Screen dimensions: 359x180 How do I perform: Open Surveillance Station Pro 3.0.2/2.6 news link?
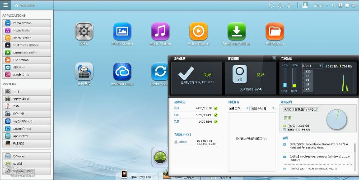point(319,146)
